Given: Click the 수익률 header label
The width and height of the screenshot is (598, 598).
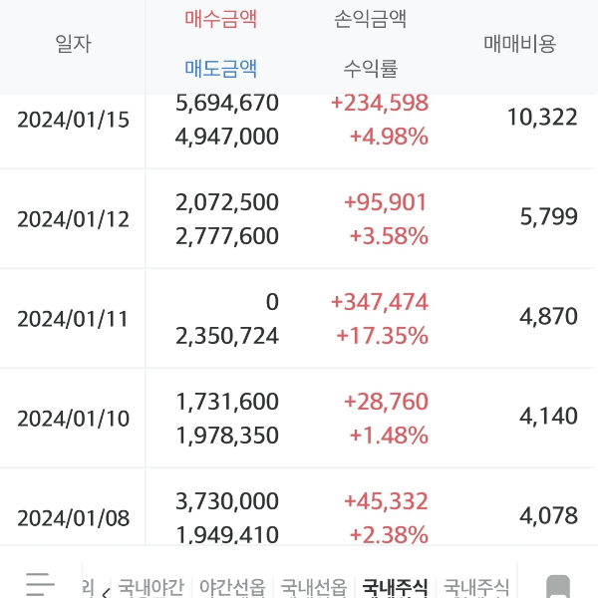Looking at the screenshot, I should click(x=371, y=68).
